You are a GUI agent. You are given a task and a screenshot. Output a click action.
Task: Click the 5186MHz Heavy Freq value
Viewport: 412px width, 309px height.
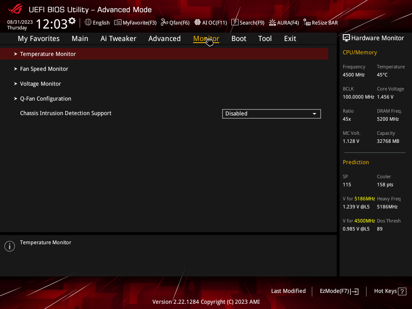click(387, 207)
